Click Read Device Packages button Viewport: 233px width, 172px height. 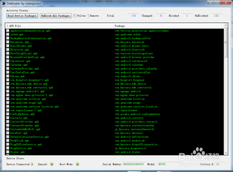(x=22, y=16)
